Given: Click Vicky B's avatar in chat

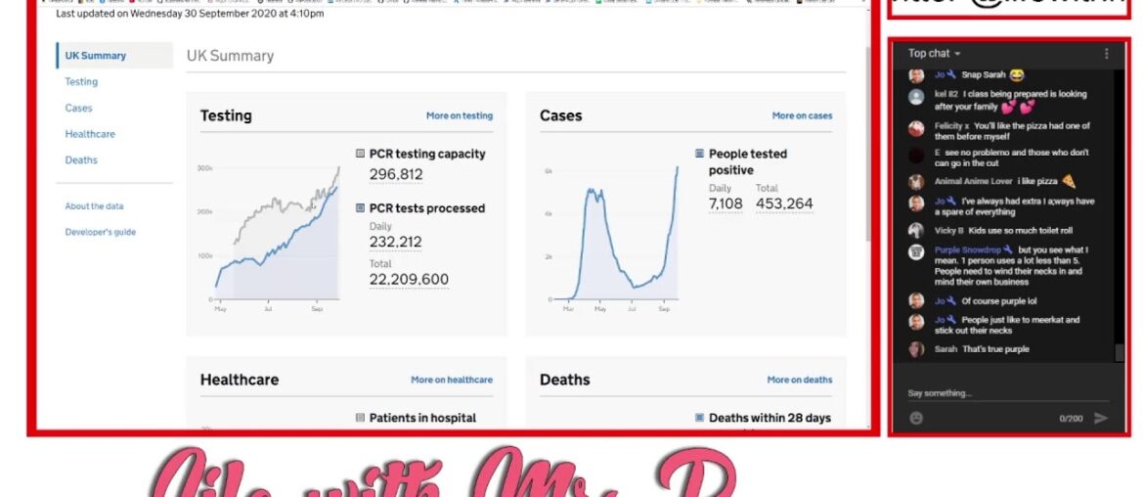Looking at the screenshot, I should tap(916, 231).
